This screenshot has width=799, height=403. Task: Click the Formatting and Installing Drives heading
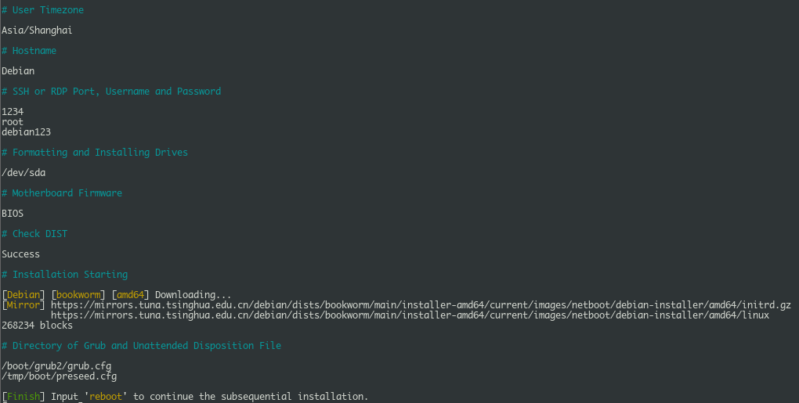pos(95,153)
